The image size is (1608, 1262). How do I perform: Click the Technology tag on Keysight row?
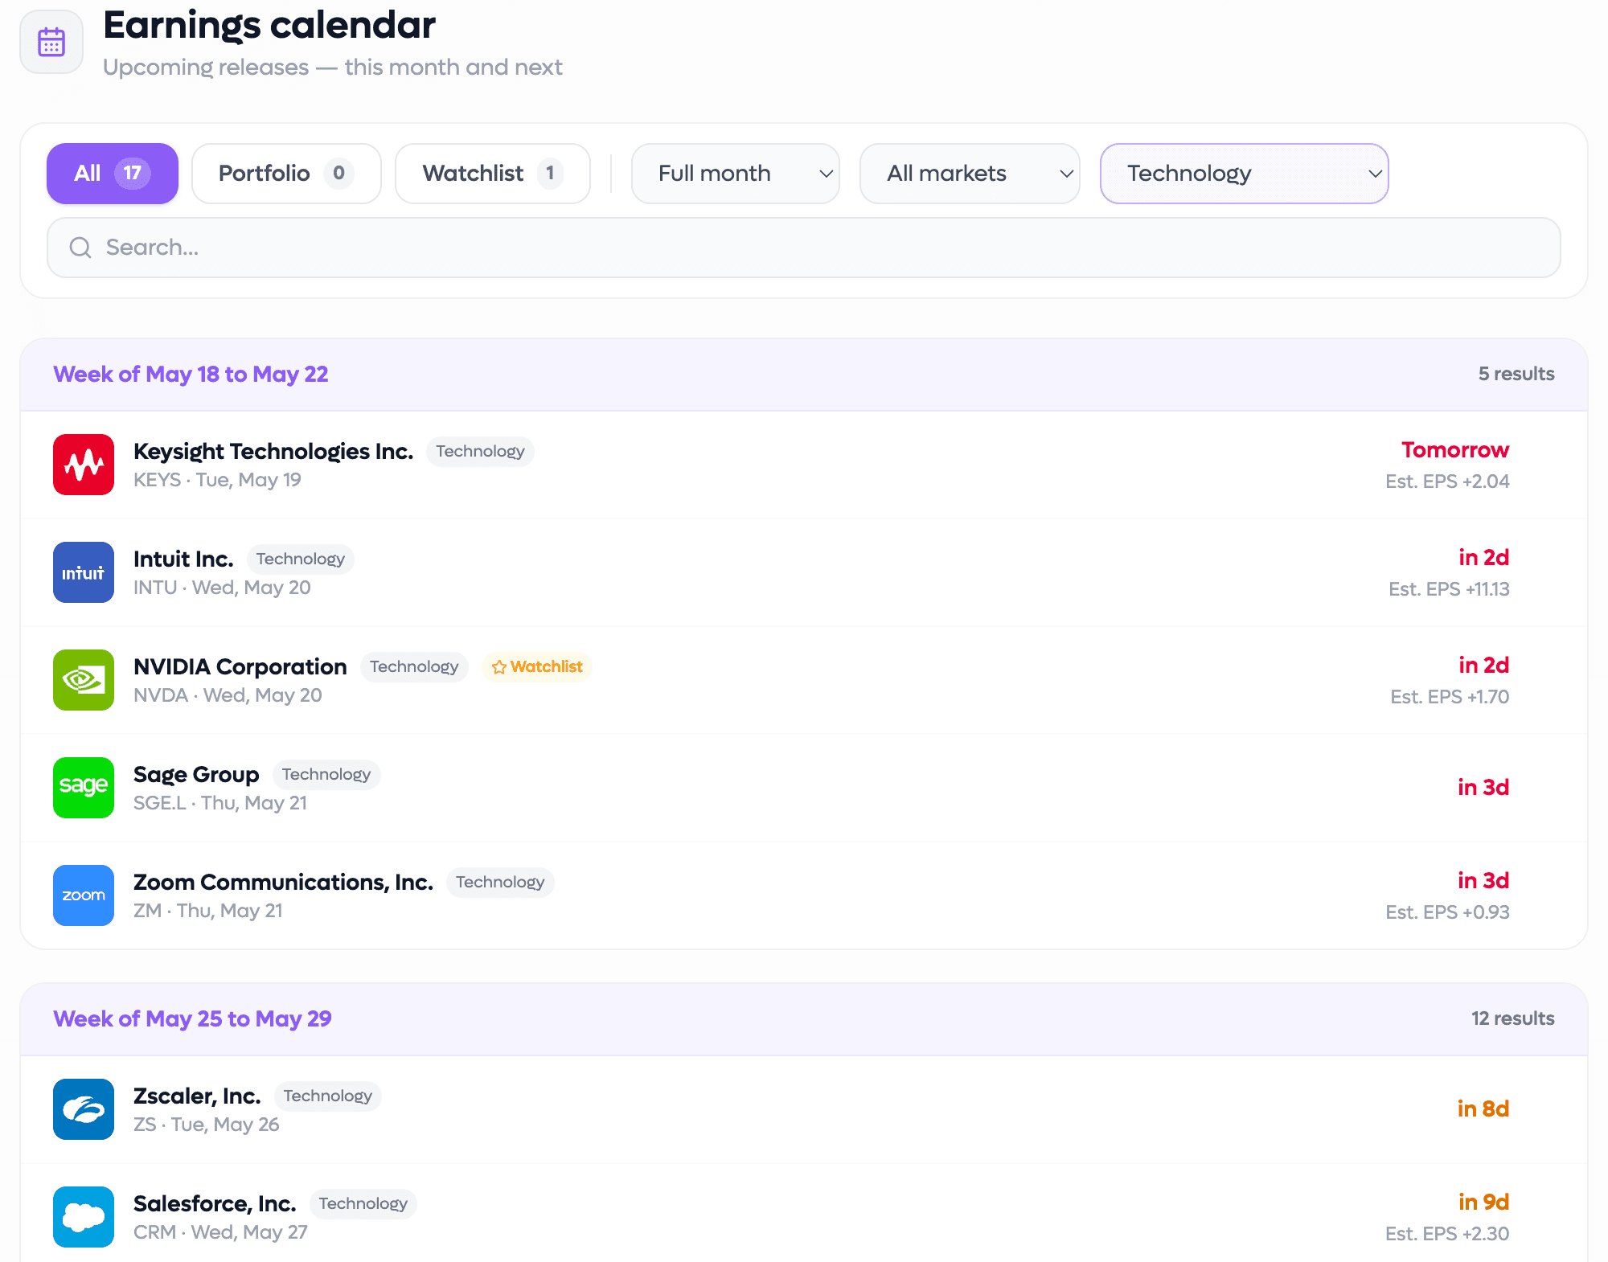pos(480,452)
